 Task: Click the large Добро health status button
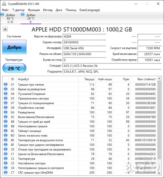coord(14,47)
